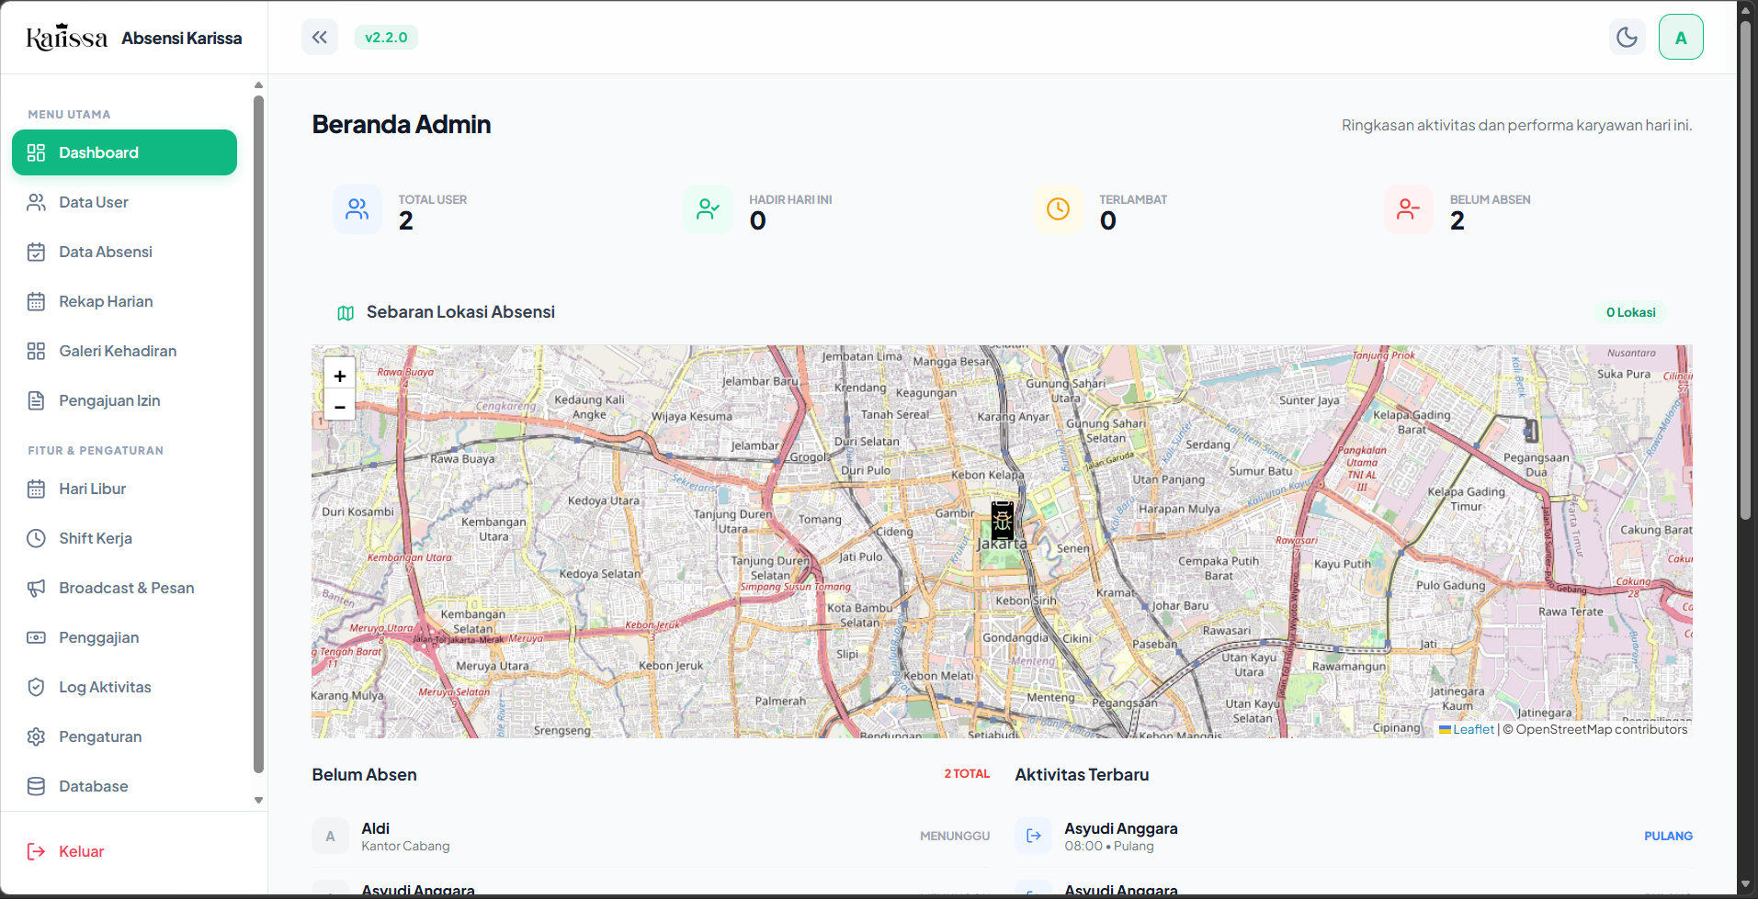Open Log Aktivitas text link

tap(105, 687)
